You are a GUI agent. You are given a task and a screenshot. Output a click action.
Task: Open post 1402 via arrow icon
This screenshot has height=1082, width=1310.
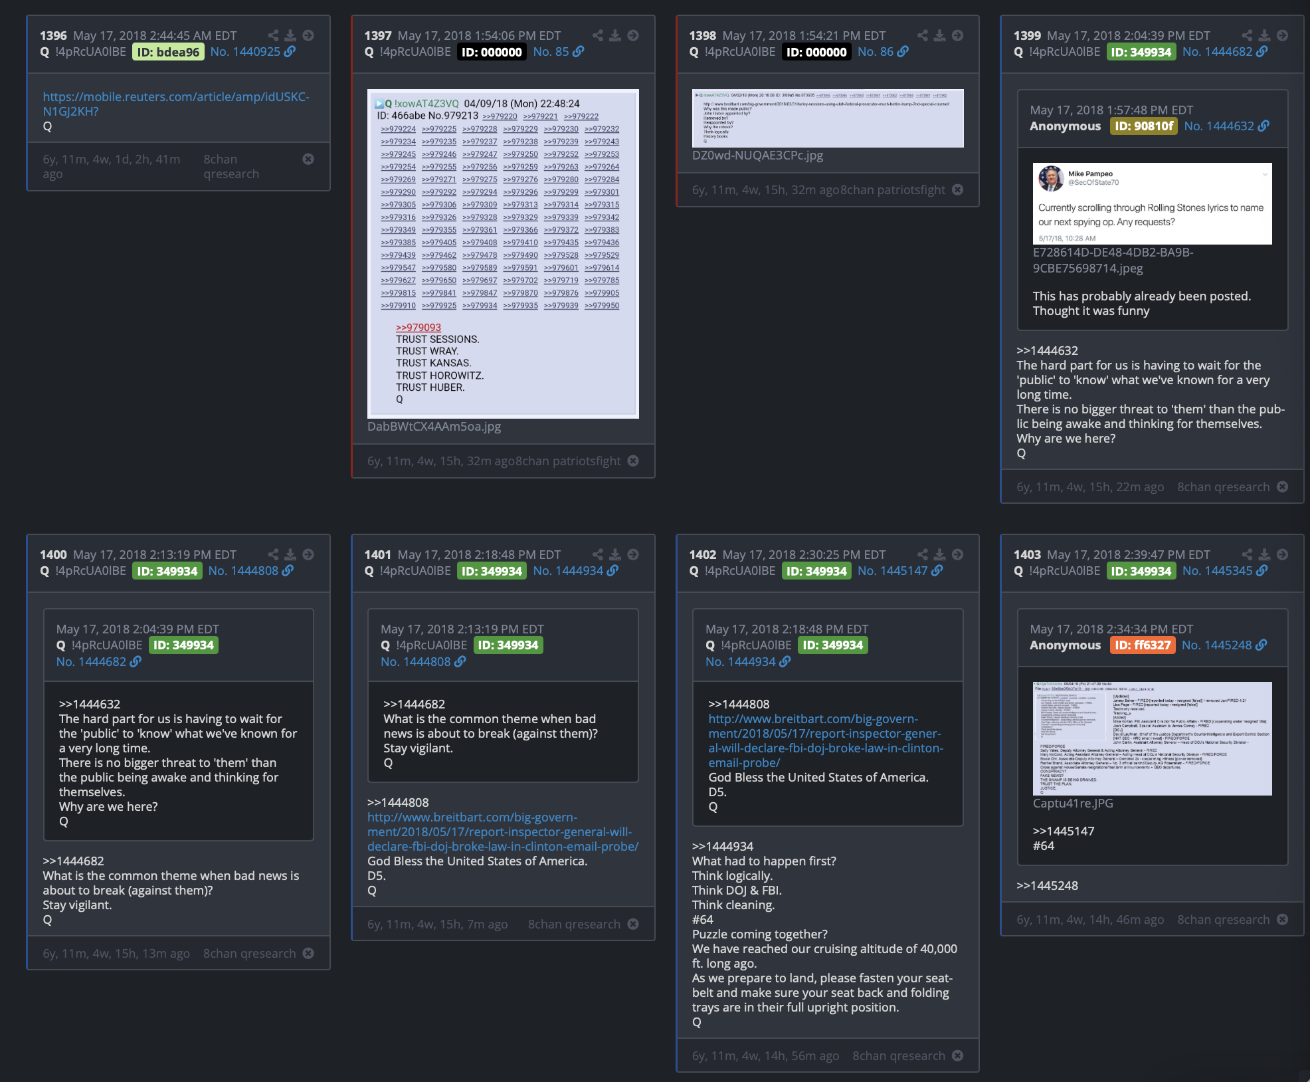pyautogui.click(x=958, y=555)
